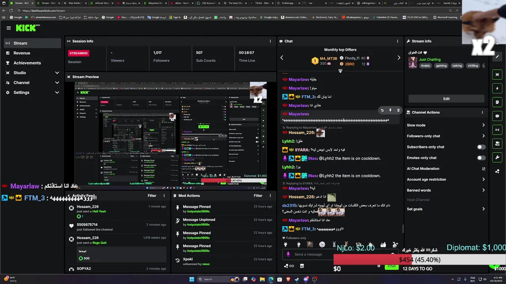Image resolution: width=506 pixels, height=284 pixels.
Task: Click the three-dots cluster icon in right rail
Action: click(x=497, y=171)
